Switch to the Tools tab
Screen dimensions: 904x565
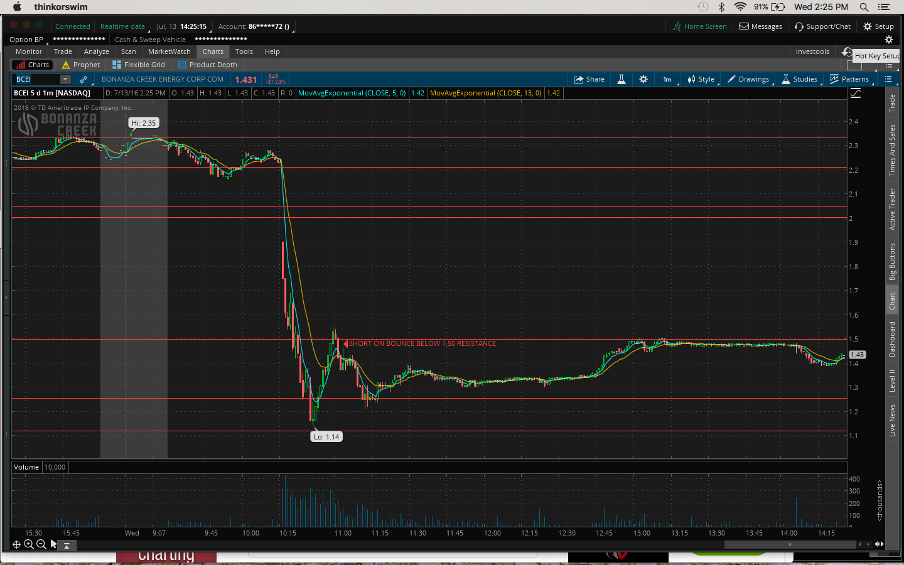(x=244, y=51)
